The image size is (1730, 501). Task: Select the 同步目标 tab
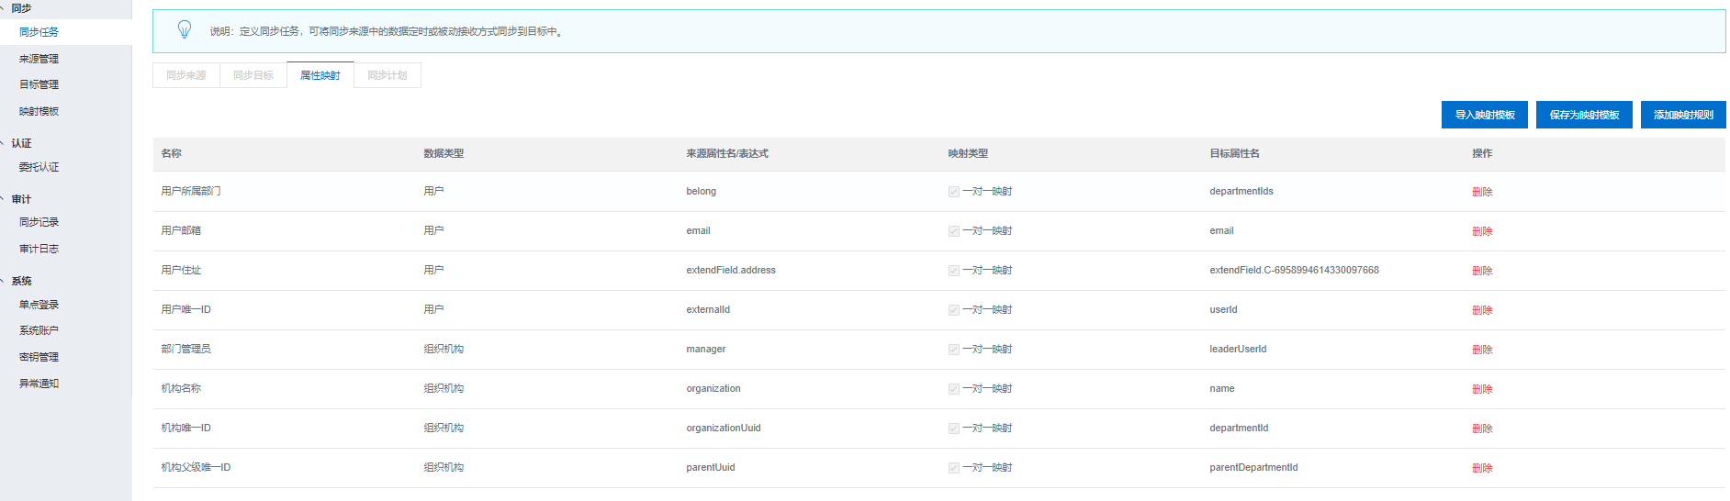coord(253,75)
